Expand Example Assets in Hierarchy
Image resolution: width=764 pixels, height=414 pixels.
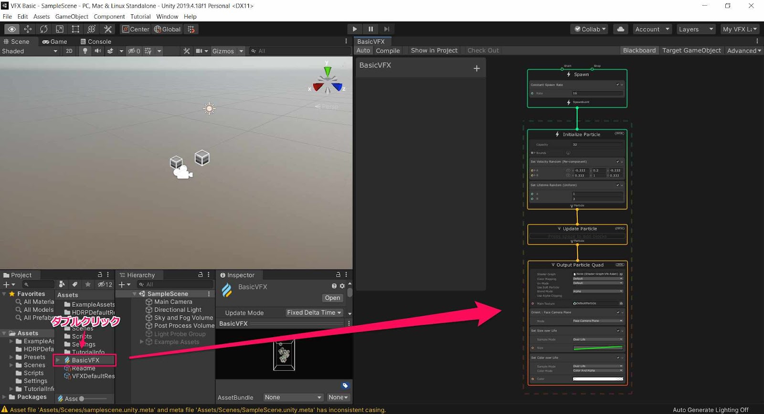[142, 342]
